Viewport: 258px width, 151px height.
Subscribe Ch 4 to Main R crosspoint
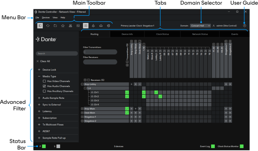152,104
